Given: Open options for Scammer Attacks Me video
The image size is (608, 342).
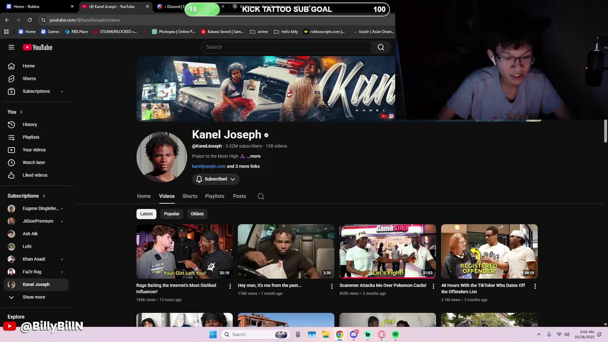Looking at the screenshot, I should [433, 286].
